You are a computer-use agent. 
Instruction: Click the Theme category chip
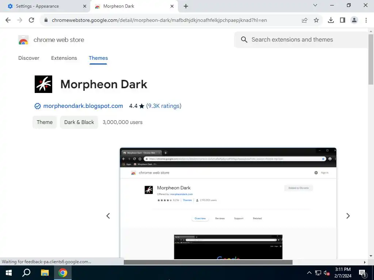point(45,122)
